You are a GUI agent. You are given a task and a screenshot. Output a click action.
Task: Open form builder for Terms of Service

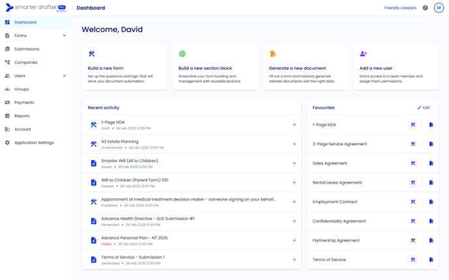(x=413, y=260)
